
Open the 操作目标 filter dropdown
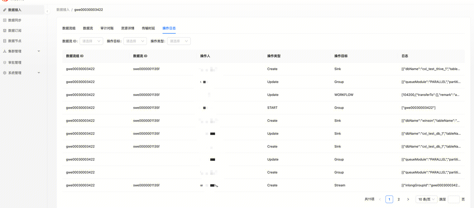click(135, 41)
